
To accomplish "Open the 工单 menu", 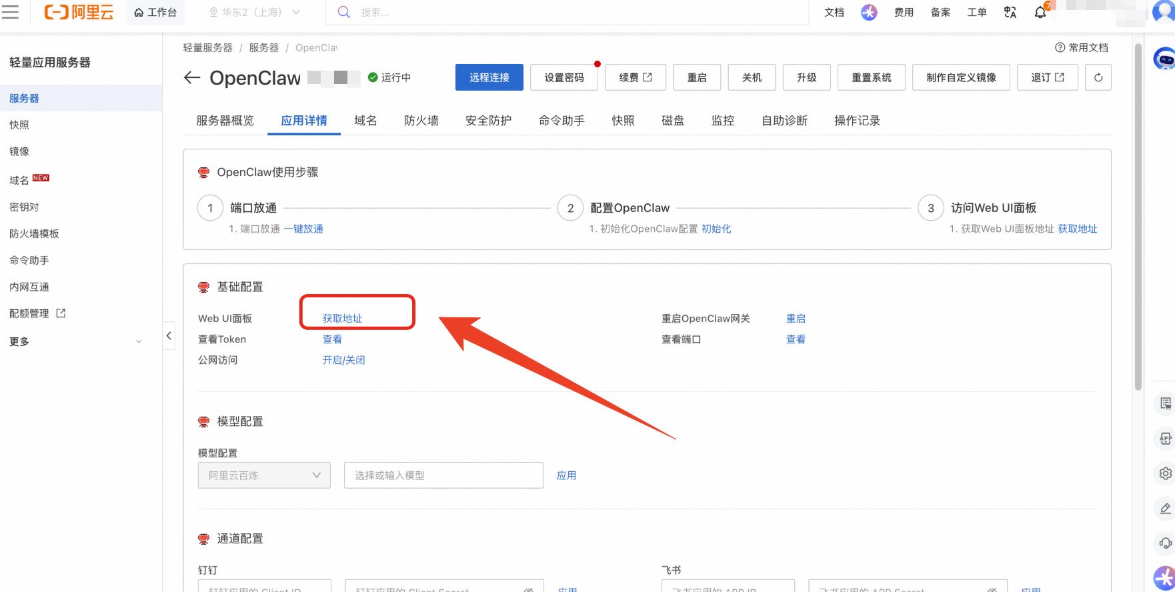I will (977, 12).
